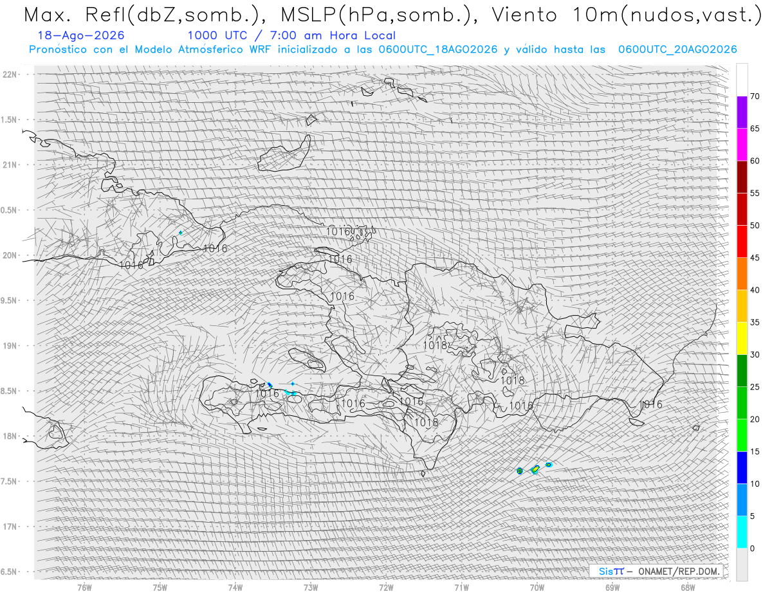This screenshot has width=772, height=596.
Task: Select the maroon 55–60 dBZ colorbar segment
Action: 742,177
